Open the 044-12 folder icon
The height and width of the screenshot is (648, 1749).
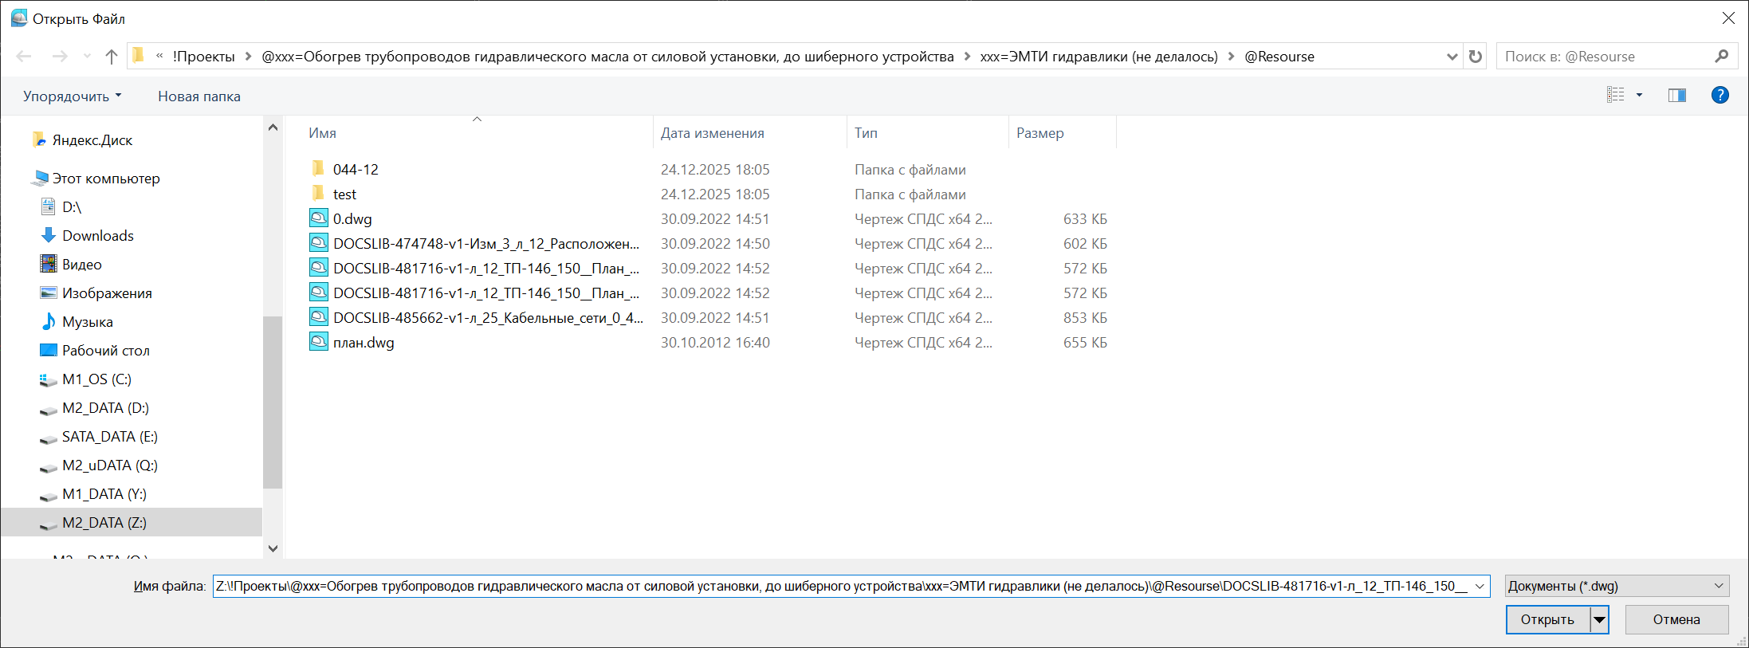coord(319,169)
